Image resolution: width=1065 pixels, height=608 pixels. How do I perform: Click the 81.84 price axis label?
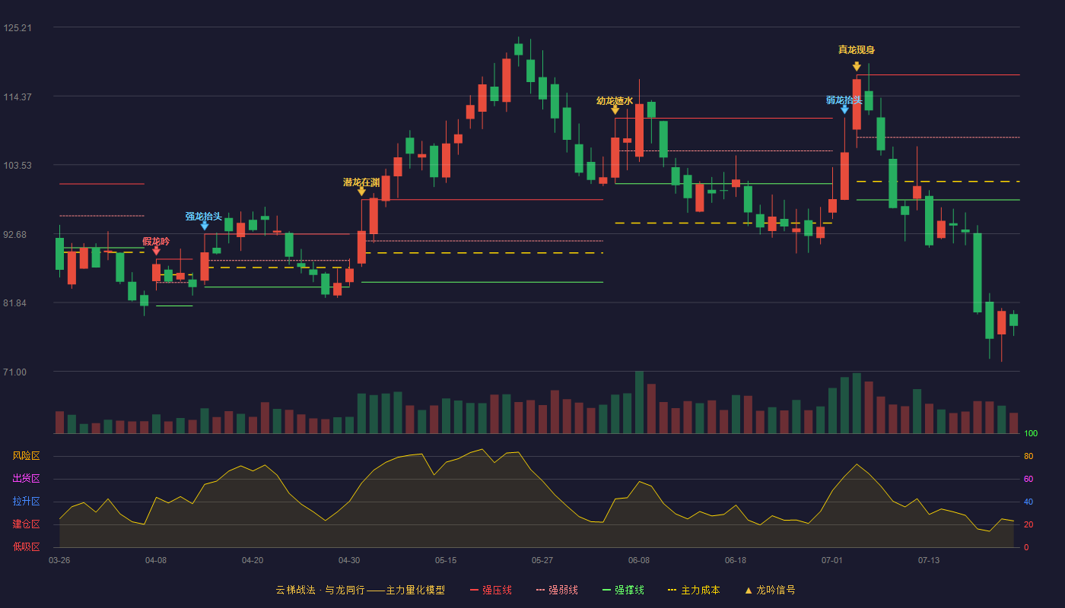point(15,303)
